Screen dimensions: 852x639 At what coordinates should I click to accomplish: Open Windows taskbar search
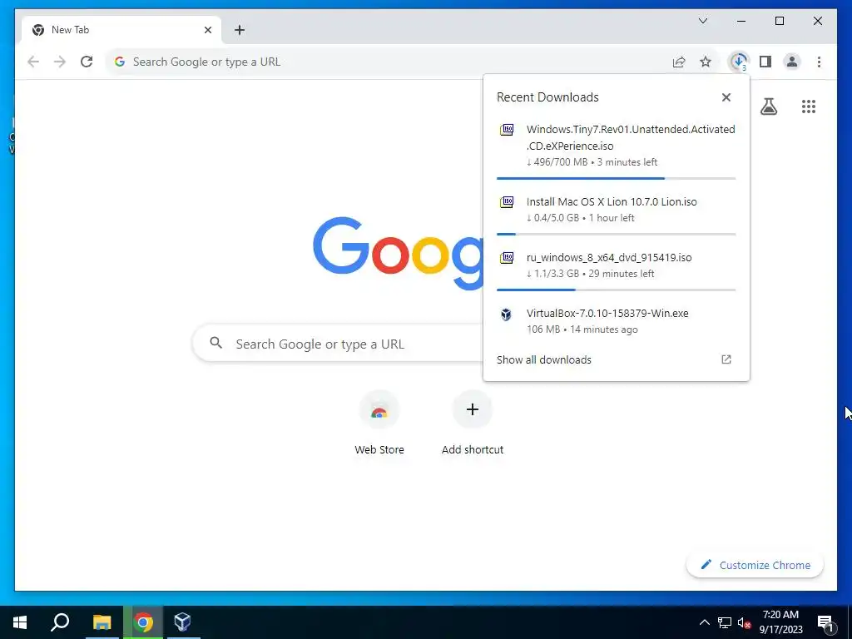point(60,622)
